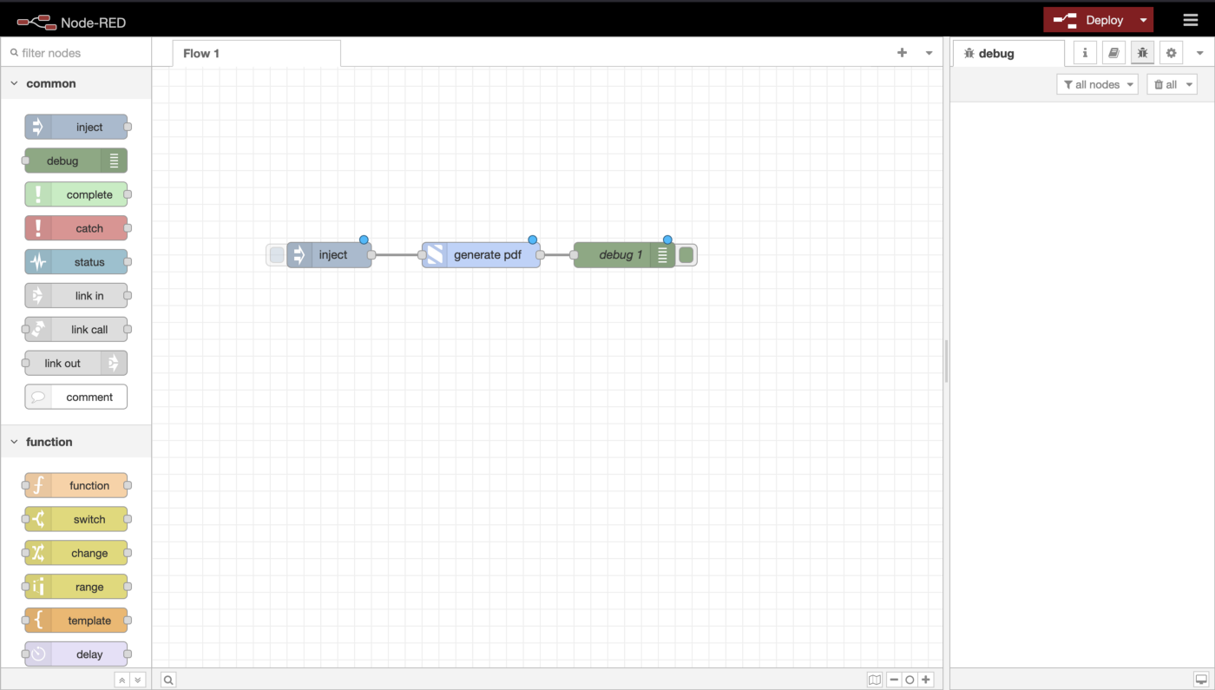Collapse the common palette category
This screenshot has height=690, width=1215.
click(x=14, y=83)
